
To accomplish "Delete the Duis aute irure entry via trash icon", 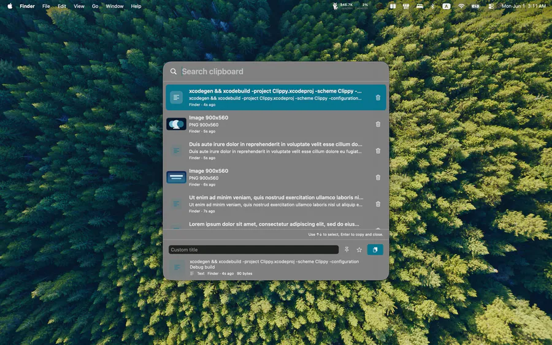I will (x=378, y=151).
